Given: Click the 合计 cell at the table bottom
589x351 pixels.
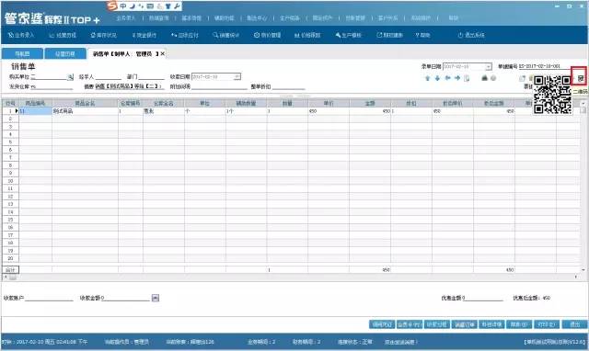Looking at the screenshot, I should [x=10, y=269].
